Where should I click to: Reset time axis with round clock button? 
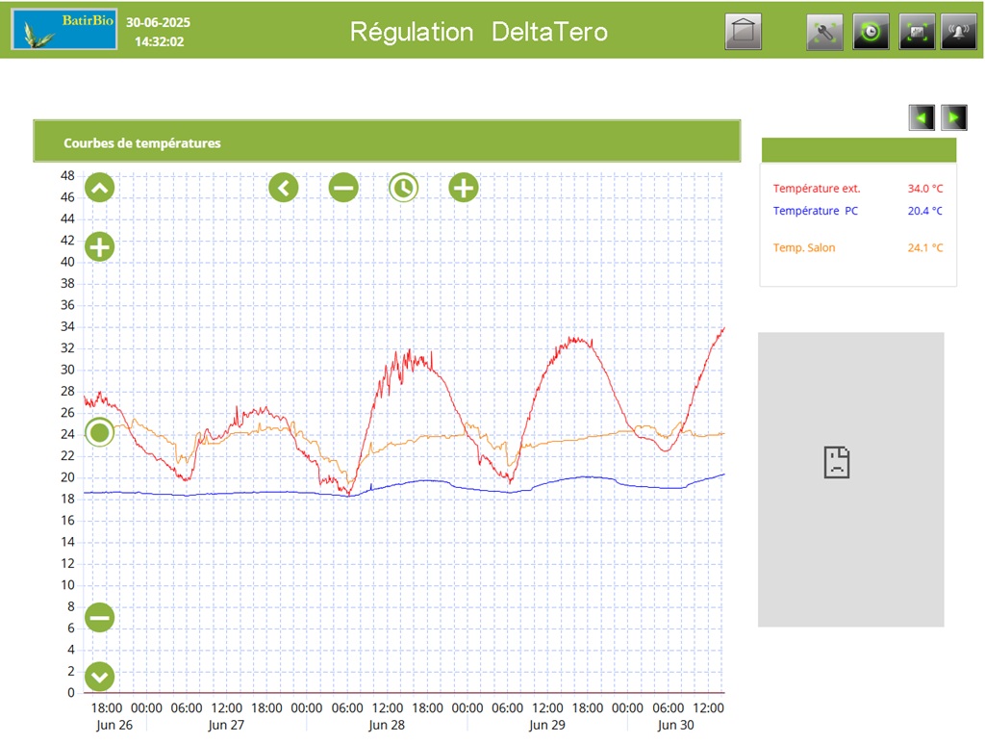coord(403,188)
